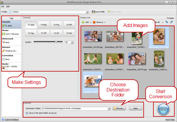The width and height of the screenshot is (177, 122).
Task: Rotate images right with the arrow icon
Action: pos(172,22)
